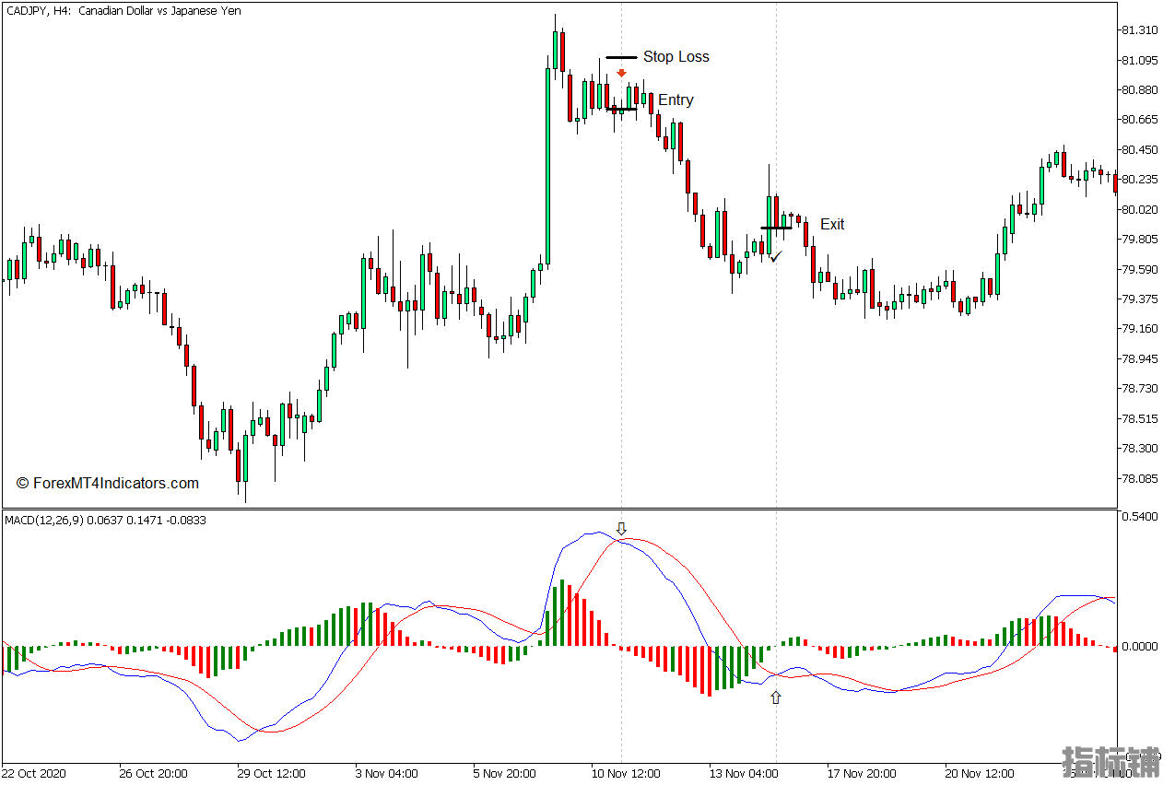Click the 78.945 price level

pyautogui.click(x=1140, y=359)
